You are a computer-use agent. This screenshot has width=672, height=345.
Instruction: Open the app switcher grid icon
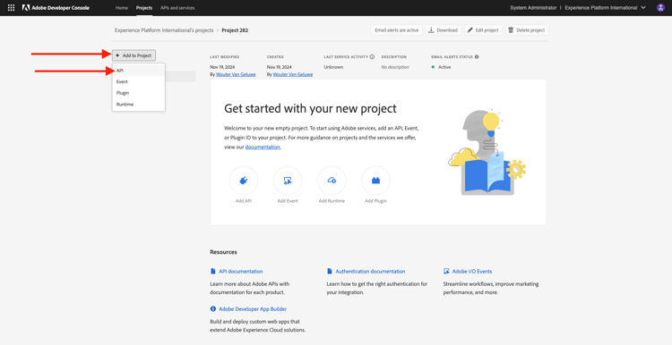11,8
